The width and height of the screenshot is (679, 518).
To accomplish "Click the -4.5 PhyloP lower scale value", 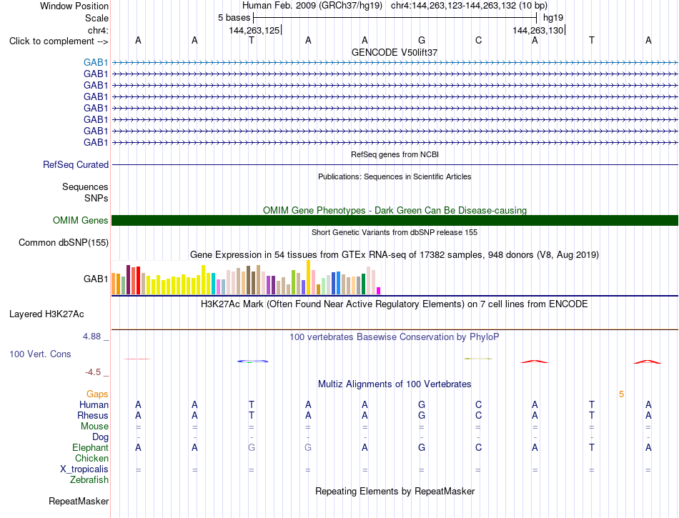I will 93,372.
